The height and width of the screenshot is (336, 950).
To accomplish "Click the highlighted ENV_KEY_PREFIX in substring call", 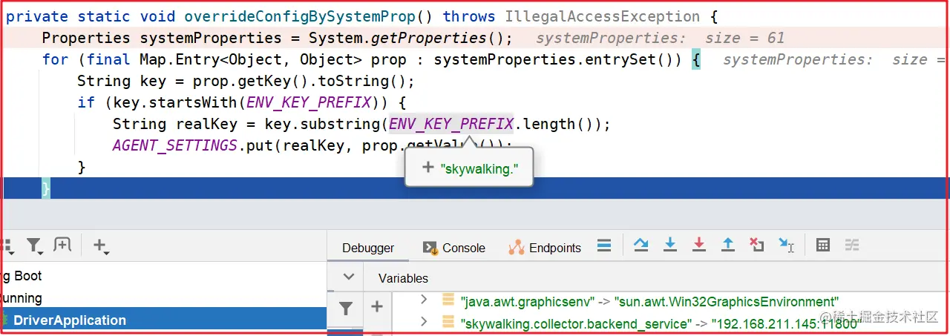I will (x=451, y=124).
